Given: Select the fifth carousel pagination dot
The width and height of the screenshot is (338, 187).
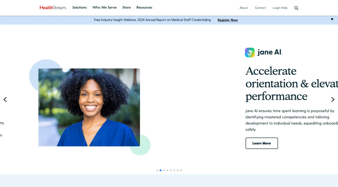Looking at the screenshot, I should click(x=171, y=170).
